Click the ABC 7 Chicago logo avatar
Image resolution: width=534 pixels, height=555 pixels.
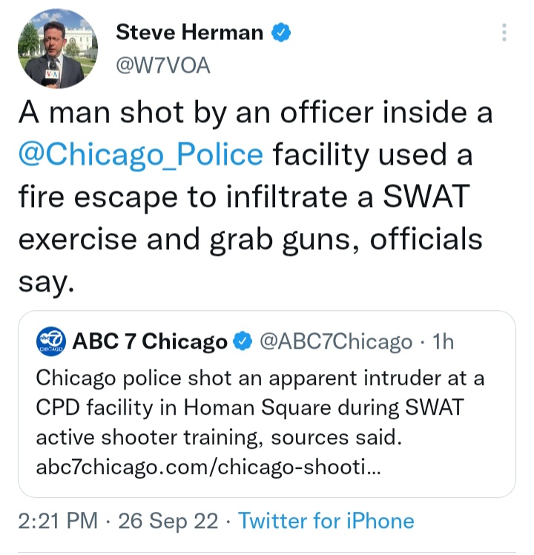click(x=51, y=341)
